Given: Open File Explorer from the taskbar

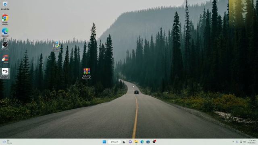Looking at the screenshot, I should tap(136, 142).
